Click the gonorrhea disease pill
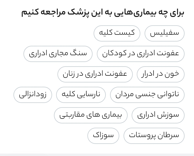The width and height of the screenshot is (194, 156). click(x=103, y=136)
